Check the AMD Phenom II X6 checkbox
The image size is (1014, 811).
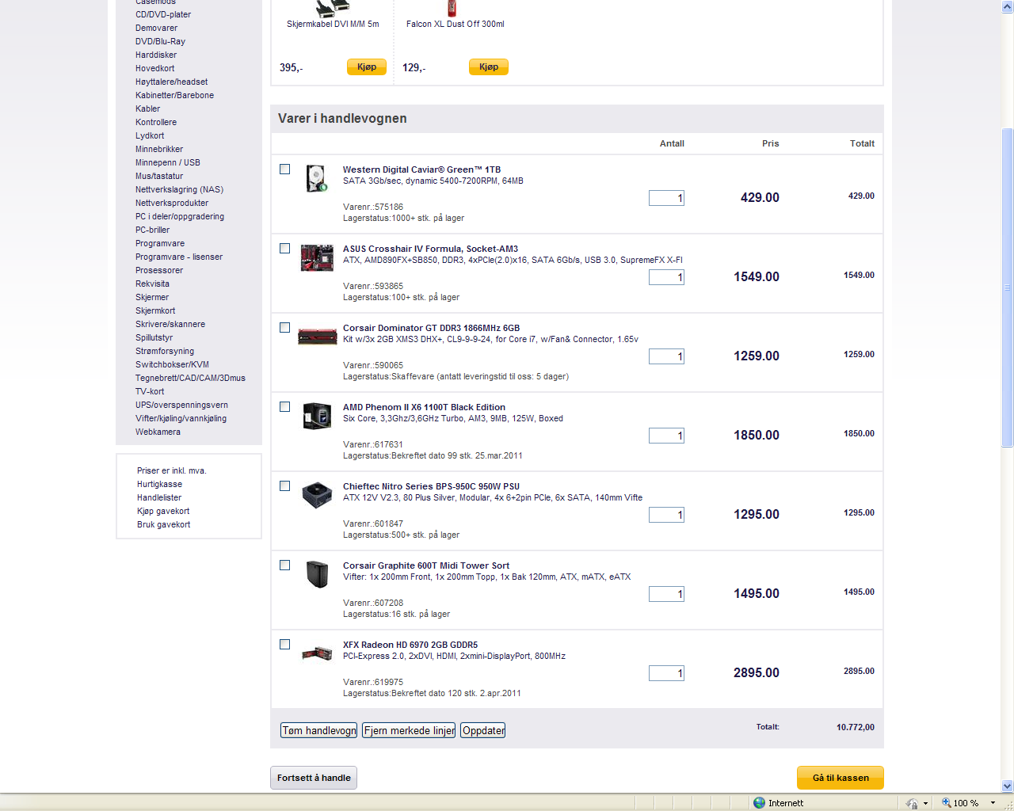285,407
